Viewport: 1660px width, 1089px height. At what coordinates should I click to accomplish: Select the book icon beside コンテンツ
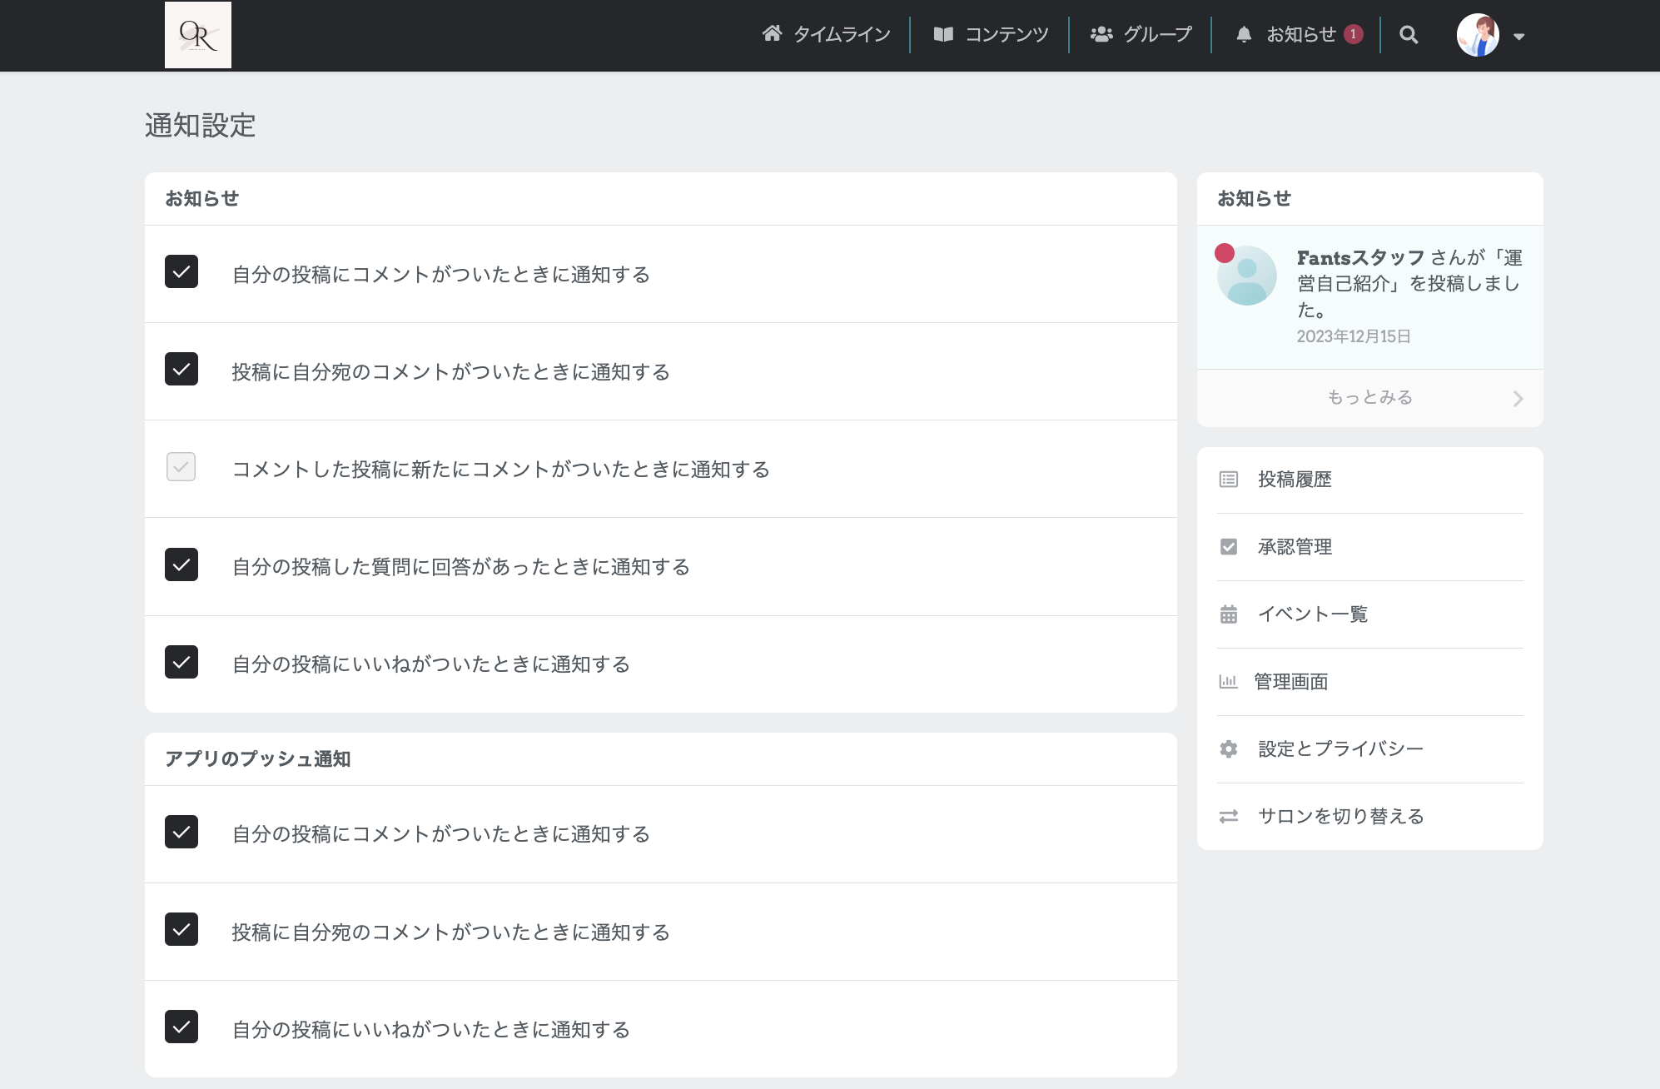(944, 34)
